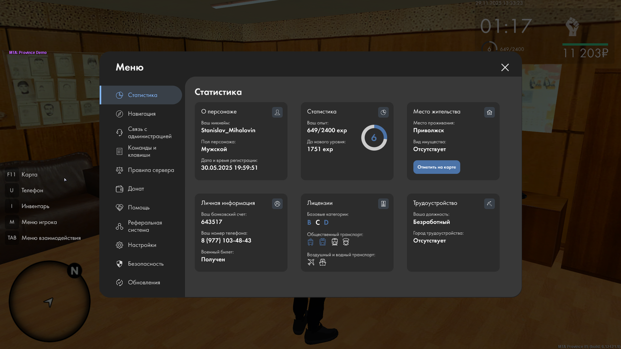Click the circular minimap
The width and height of the screenshot is (621, 349).
(49, 301)
